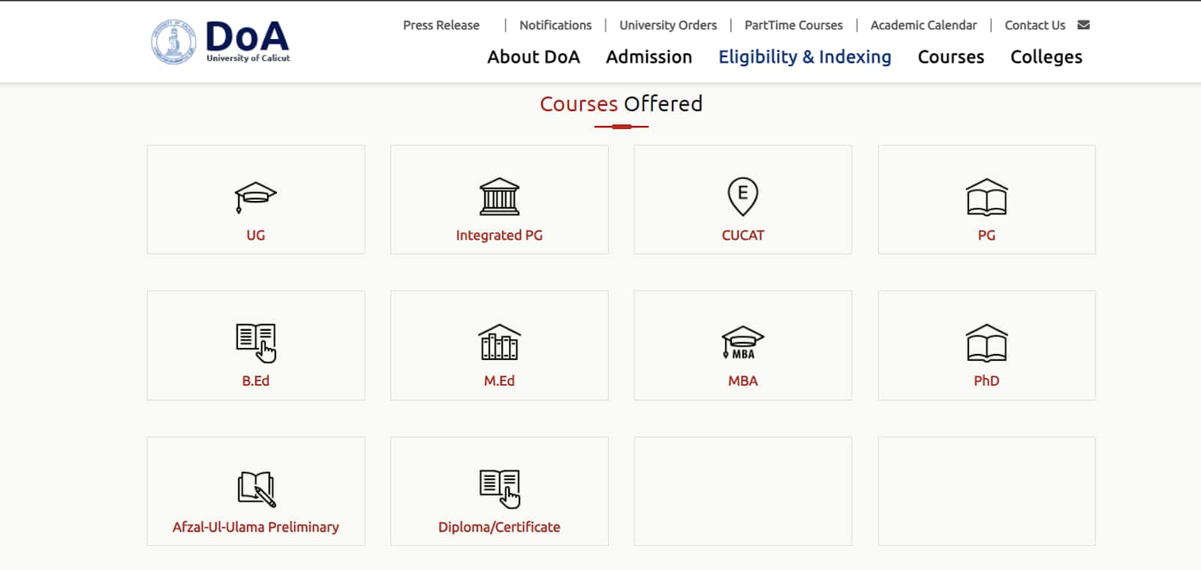Image resolution: width=1201 pixels, height=570 pixels.
Task: Click the M.Ed library building icon
Action: [499, 343]
